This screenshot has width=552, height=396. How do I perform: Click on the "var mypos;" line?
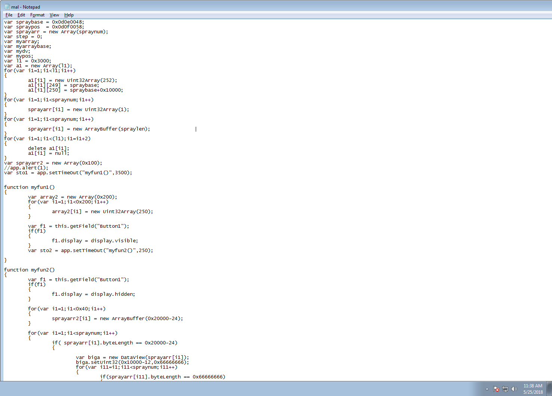(19, 56)
